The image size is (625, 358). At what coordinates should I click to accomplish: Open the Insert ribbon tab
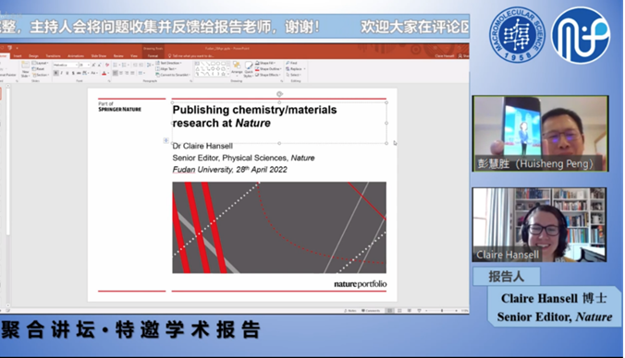pos(18,56)
